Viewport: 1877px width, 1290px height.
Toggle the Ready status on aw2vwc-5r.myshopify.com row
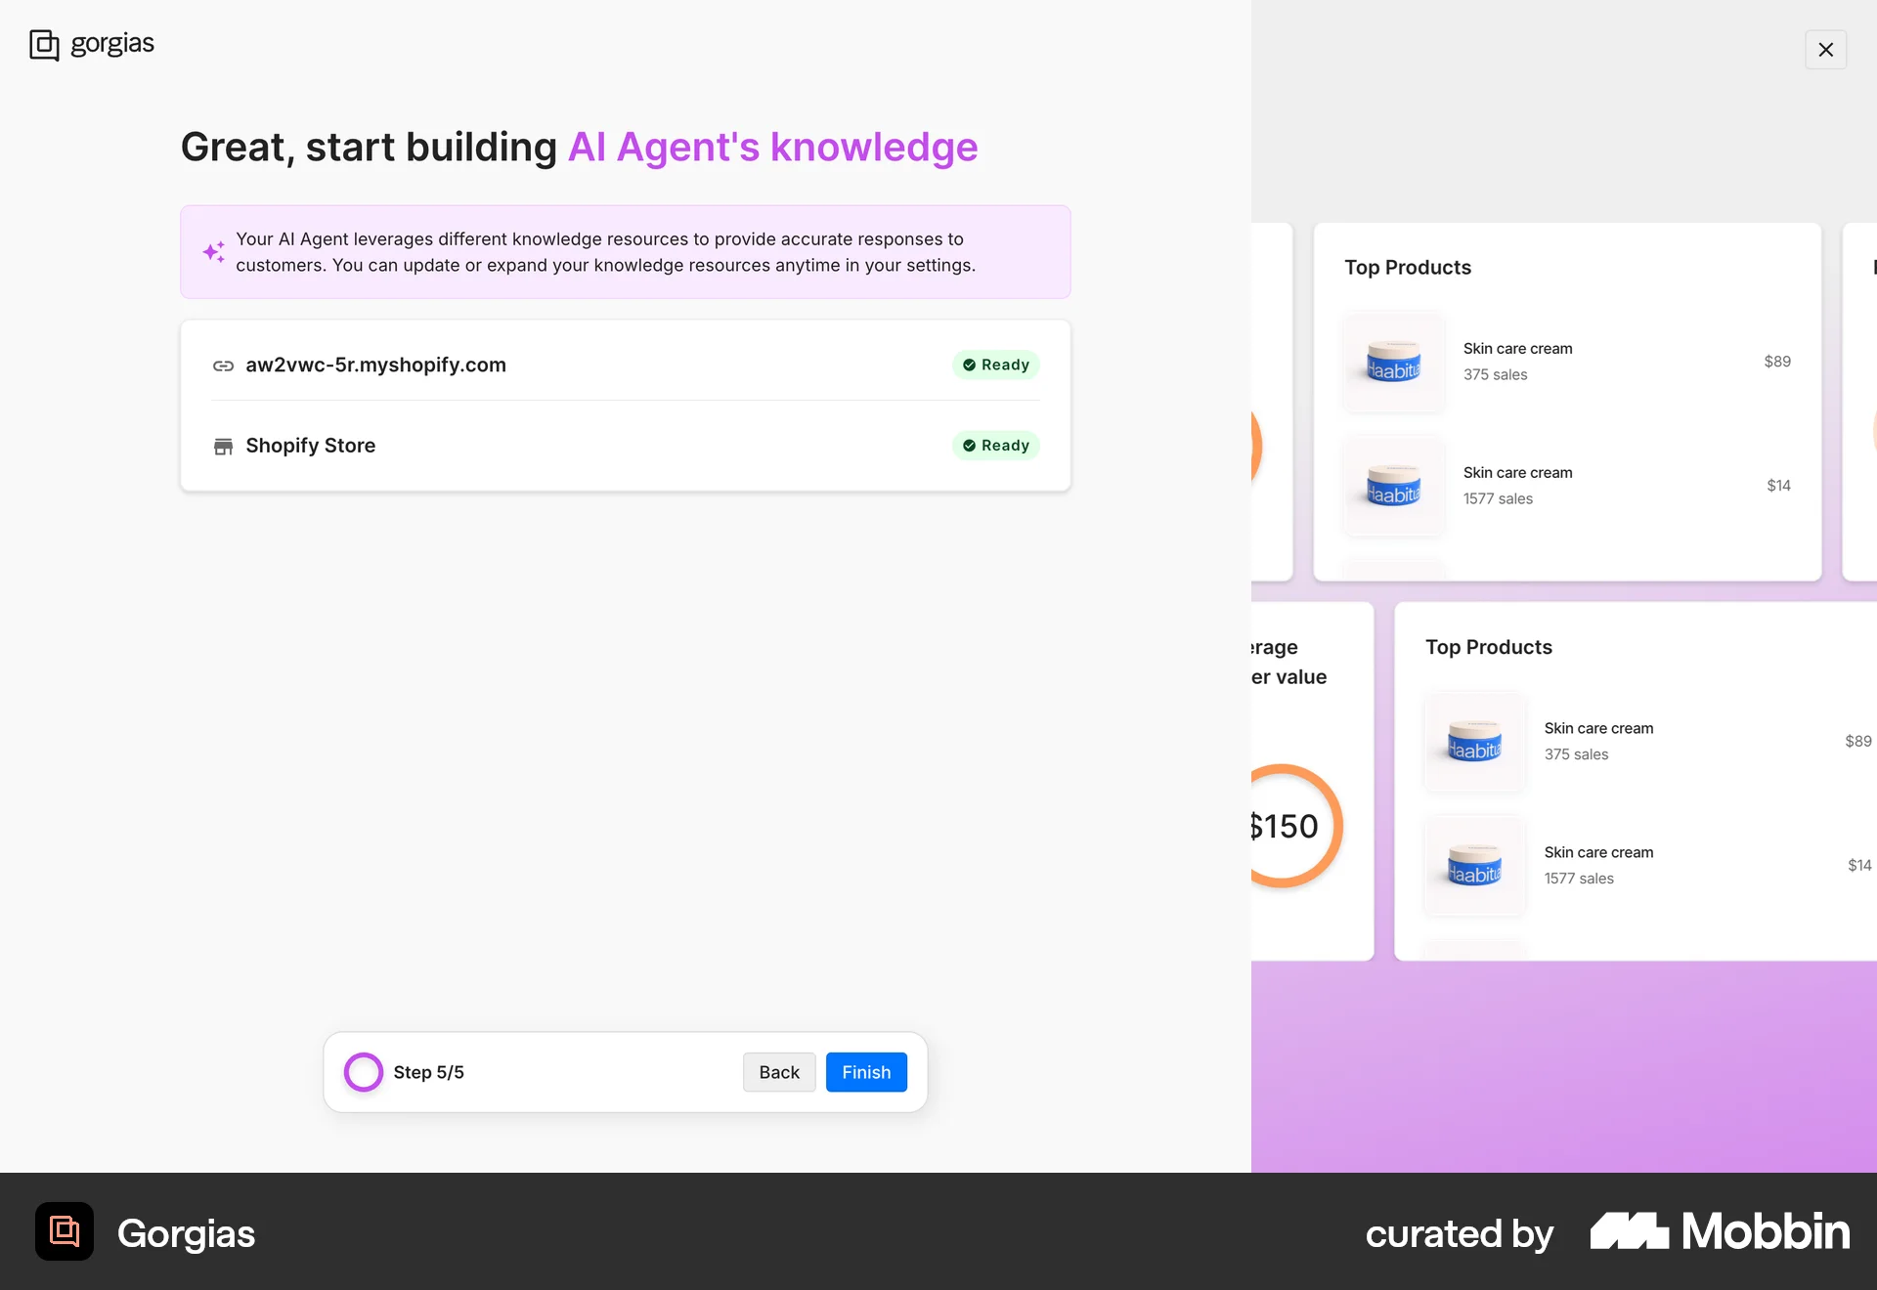pos(995,365)
